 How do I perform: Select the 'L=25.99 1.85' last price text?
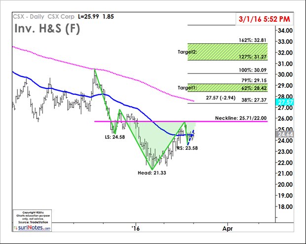96,17
